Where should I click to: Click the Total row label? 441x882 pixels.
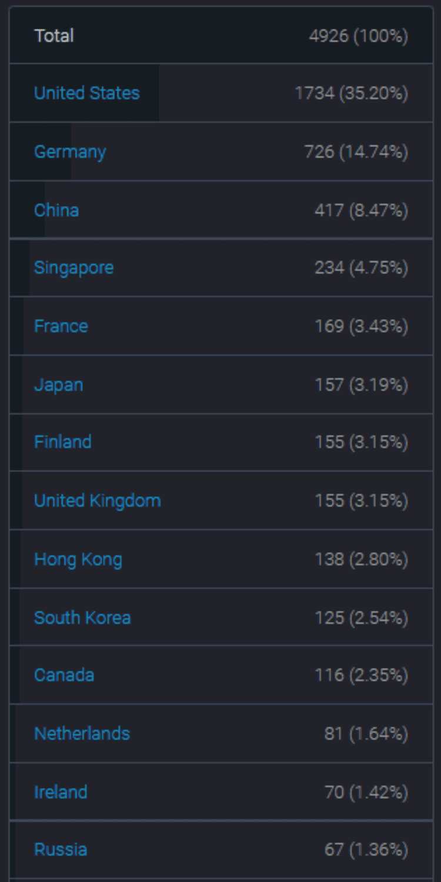coord(54,36)
